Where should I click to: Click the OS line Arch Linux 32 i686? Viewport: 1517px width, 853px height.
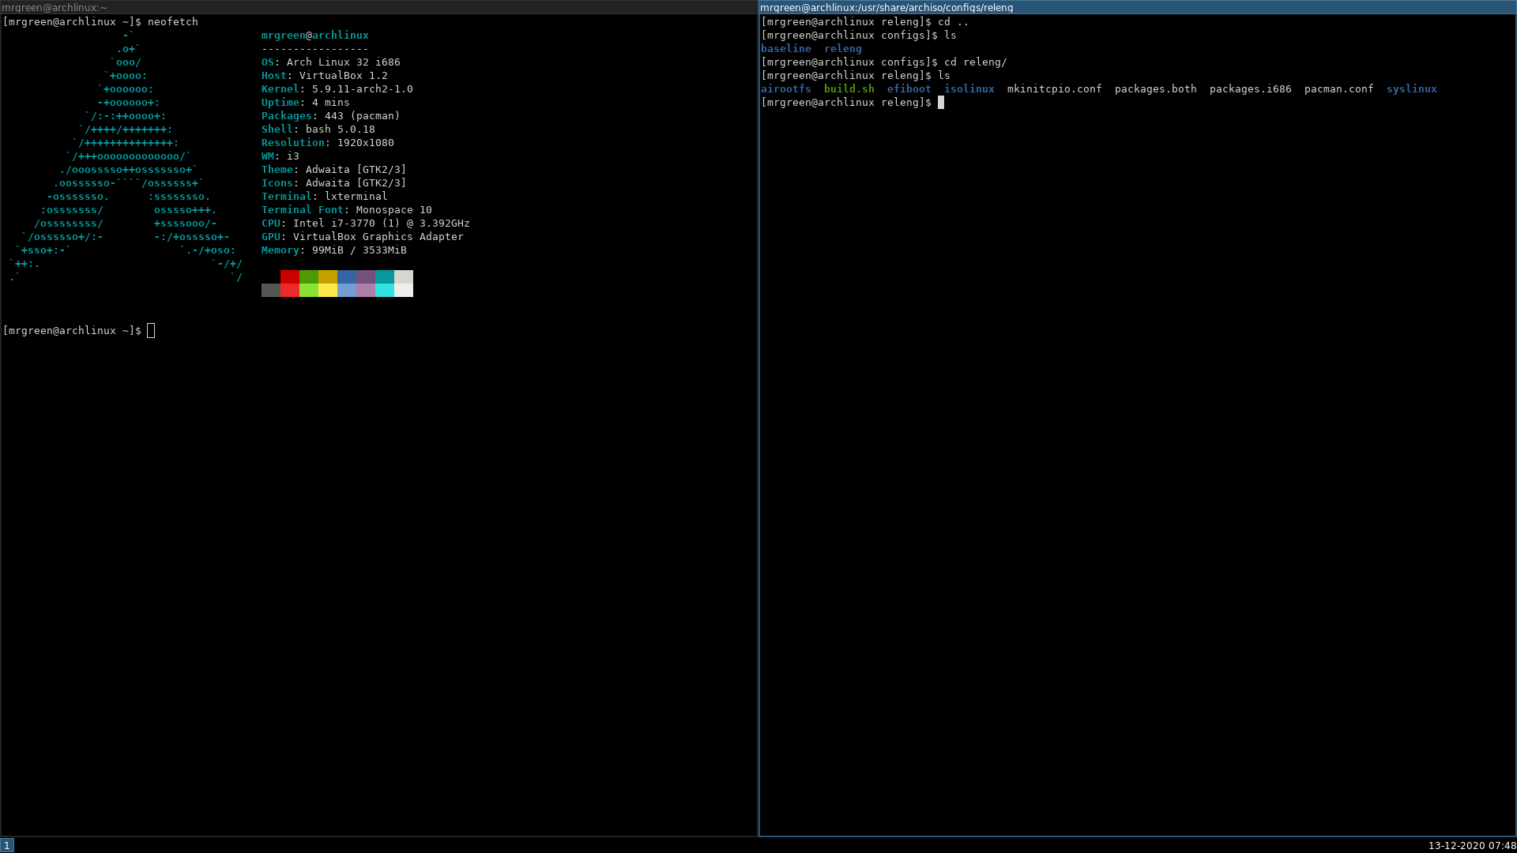pos(331,62)
